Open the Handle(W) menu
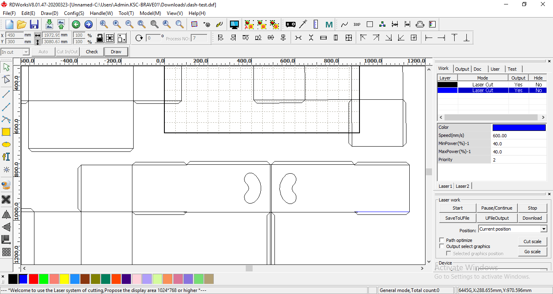 [x=101, y=13]
